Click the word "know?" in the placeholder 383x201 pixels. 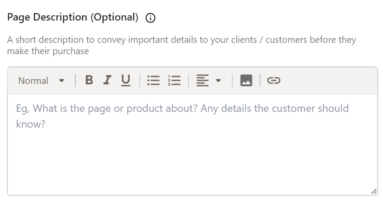click(31, 125)
